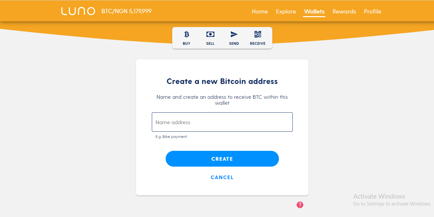Click the Bitcoin symbol Buy icon
This screenshot has height=217, width=434.
[x=187, y=34]
